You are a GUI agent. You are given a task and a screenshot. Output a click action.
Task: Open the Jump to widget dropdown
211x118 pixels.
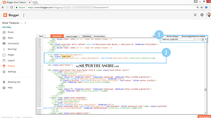73,36
